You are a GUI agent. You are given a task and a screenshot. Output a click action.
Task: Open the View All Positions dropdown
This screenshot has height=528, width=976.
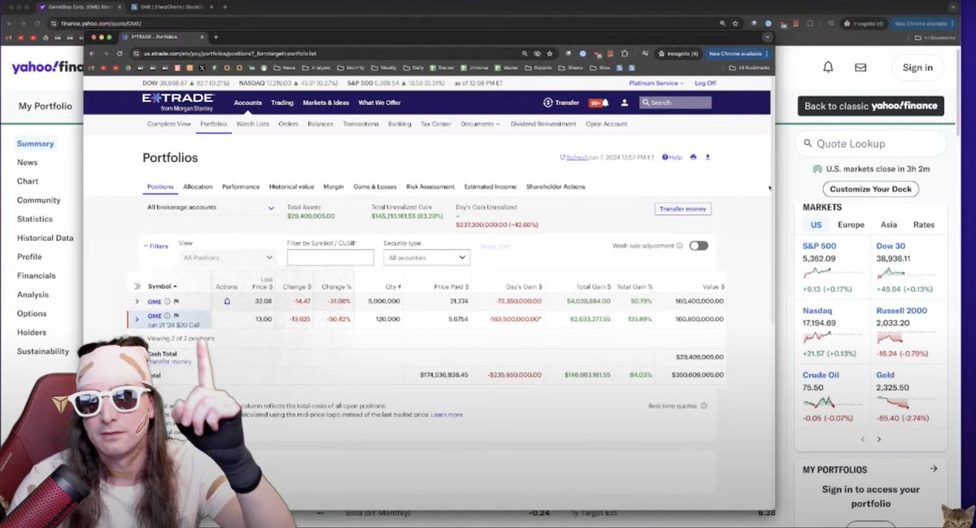point(227,258)
